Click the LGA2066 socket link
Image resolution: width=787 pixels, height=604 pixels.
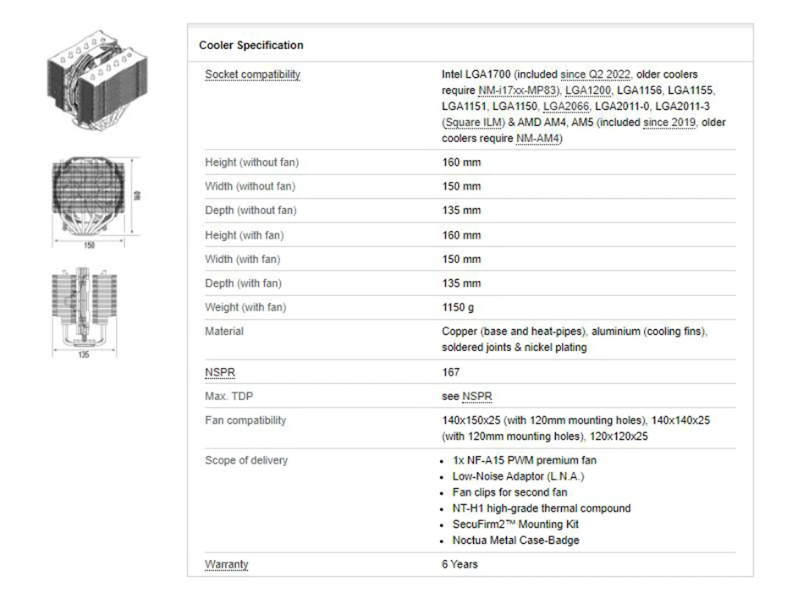tap(566, 107)
